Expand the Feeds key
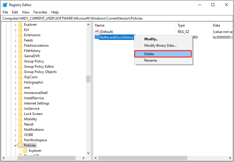 pyautogui.click(x=15, y=41)
